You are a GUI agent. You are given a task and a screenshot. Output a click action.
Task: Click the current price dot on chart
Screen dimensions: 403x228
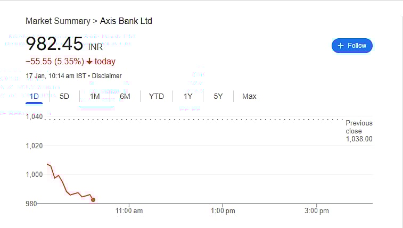pyautogui.click(x=93, y=200)
